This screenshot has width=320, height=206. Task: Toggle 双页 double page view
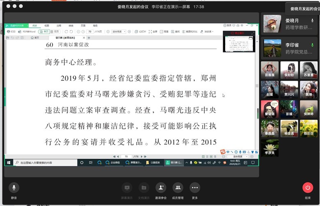point(55,32)
